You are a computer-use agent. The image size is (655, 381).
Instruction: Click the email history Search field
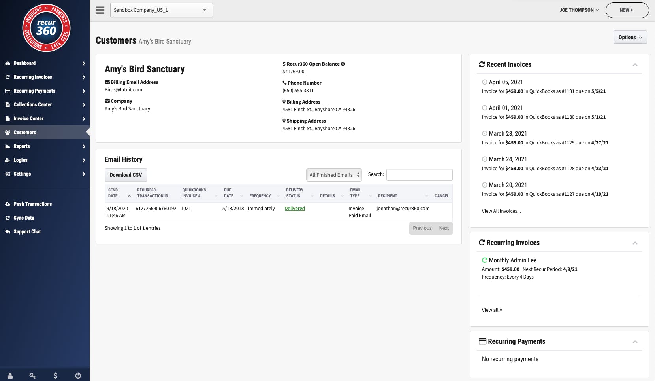tap(419, 175)
